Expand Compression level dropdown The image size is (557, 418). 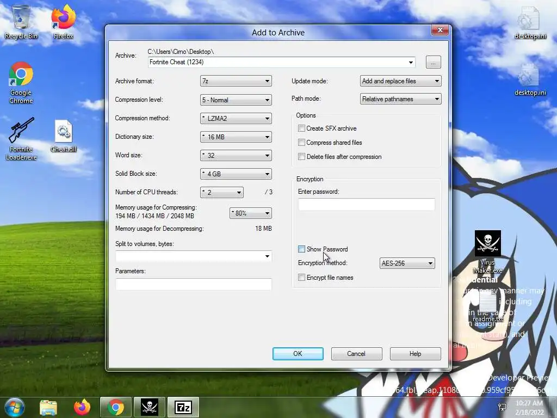[236, 100]
